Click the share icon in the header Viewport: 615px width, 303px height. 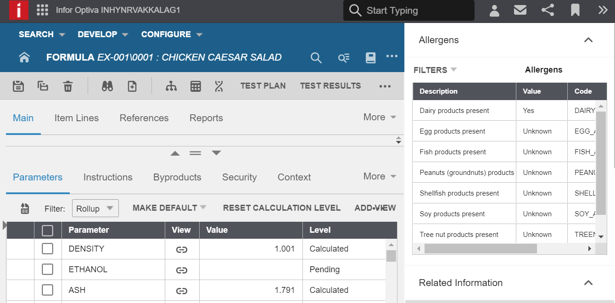[548, 10]
